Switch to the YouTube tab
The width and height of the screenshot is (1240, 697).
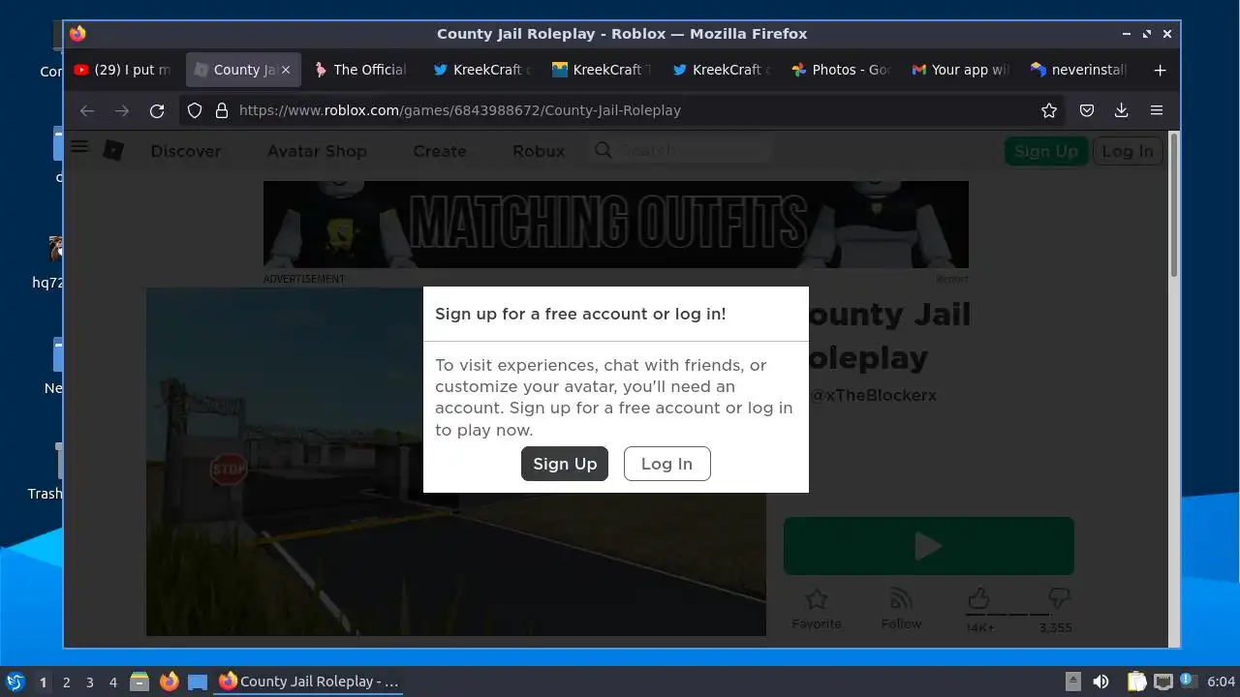pos(124,70)
